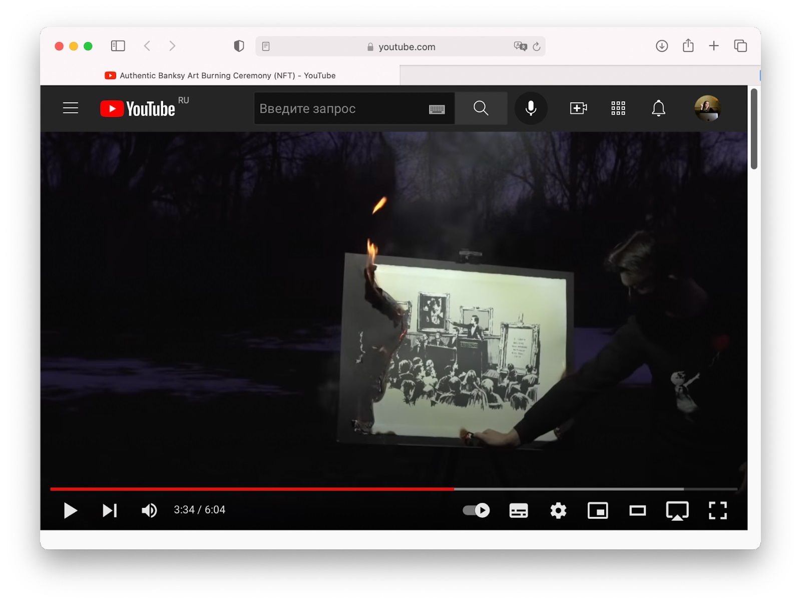This screenshot has height=603, width=801.
Task: Click the magnifying glass search button
Action: [x=481, y=108]
